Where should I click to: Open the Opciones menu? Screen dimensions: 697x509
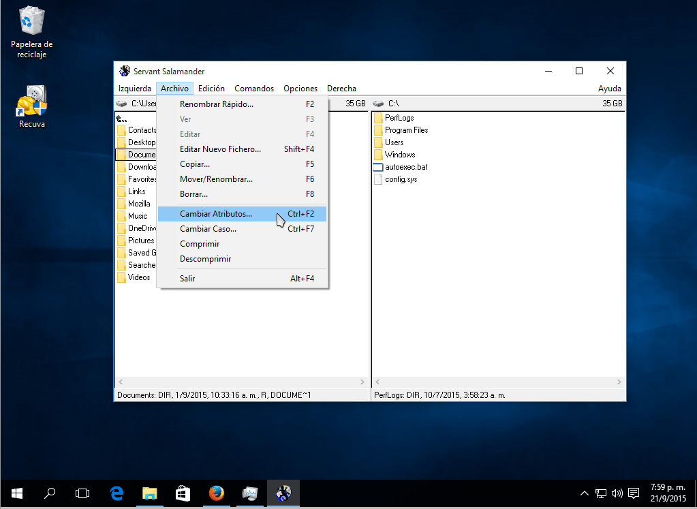(300, 89)
